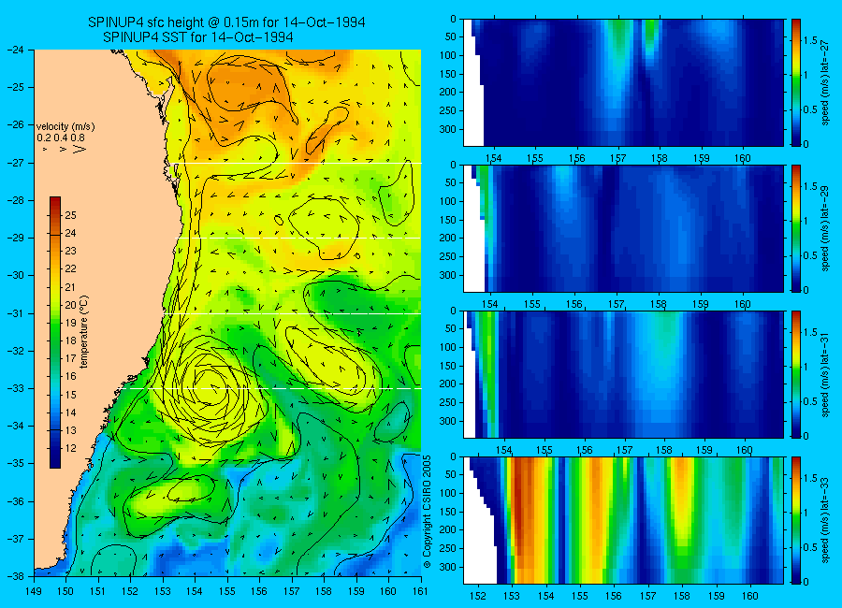The height and width of the screenshot is (608, 842).
Task: Click the 'speed (m/s) lat=-31' label
Action: coord(825,374)
